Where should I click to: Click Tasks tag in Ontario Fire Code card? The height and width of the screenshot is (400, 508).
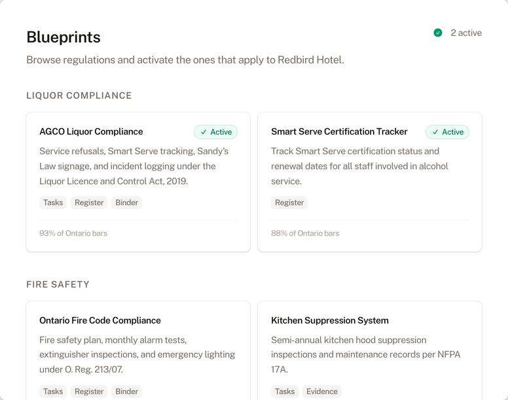pos(53,392)
